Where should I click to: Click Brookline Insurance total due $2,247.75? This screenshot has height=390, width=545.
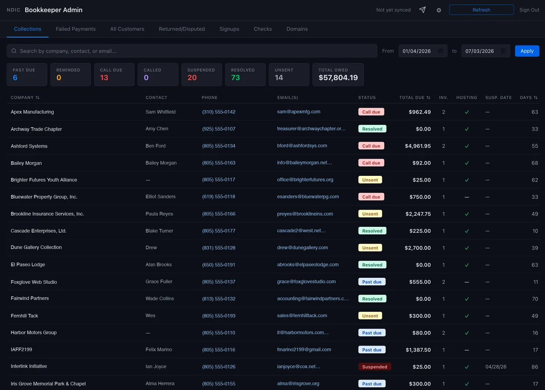[418, 214]
